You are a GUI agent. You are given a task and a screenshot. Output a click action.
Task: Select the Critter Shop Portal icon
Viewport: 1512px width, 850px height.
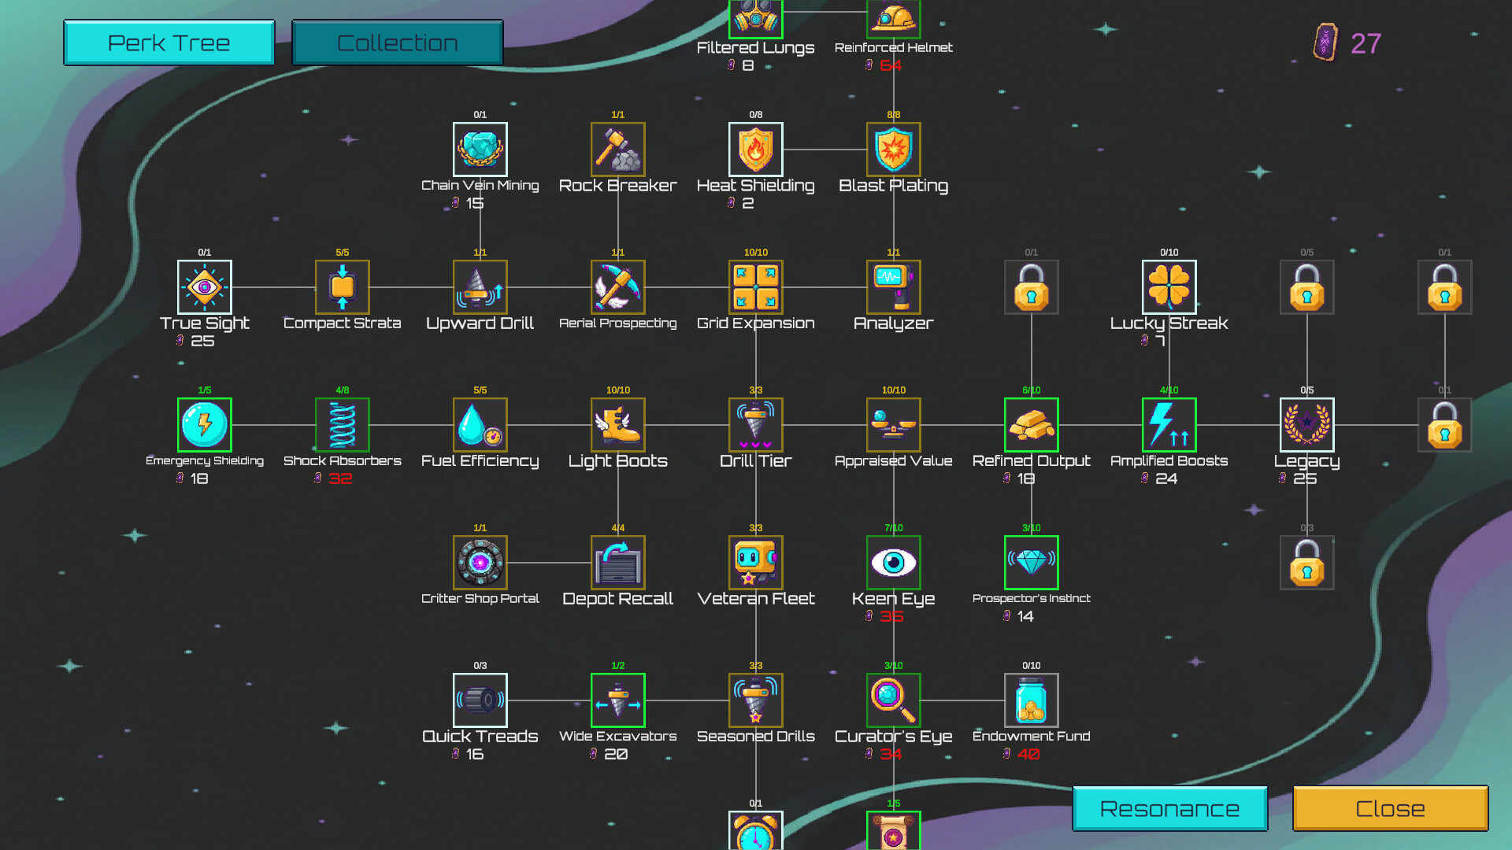(x=480, y=563)
